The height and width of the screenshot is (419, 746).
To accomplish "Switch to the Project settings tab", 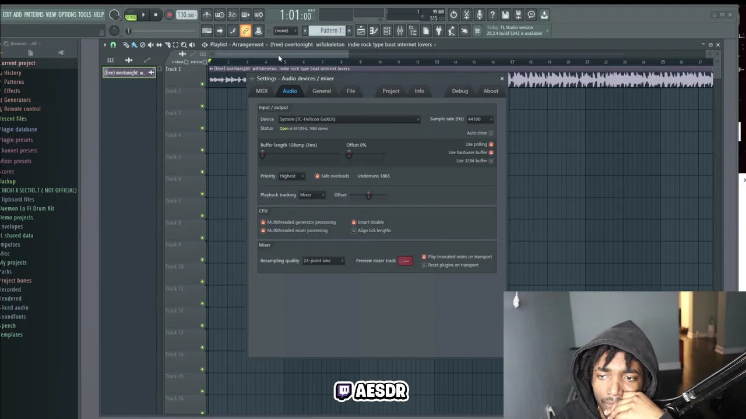I will click(x=391, y=91).
